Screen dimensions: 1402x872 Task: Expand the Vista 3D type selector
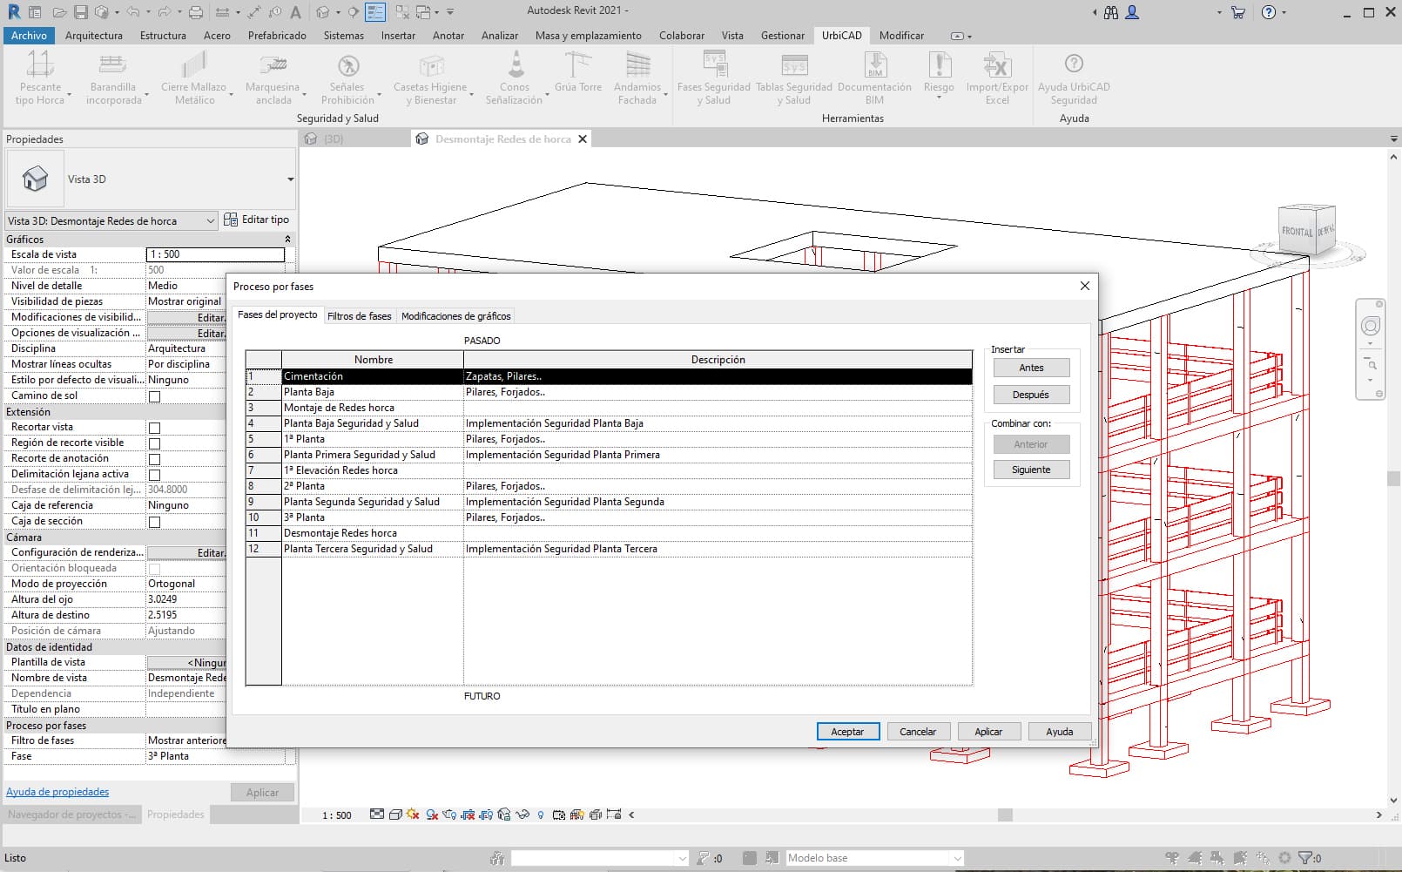pos(290,179)
